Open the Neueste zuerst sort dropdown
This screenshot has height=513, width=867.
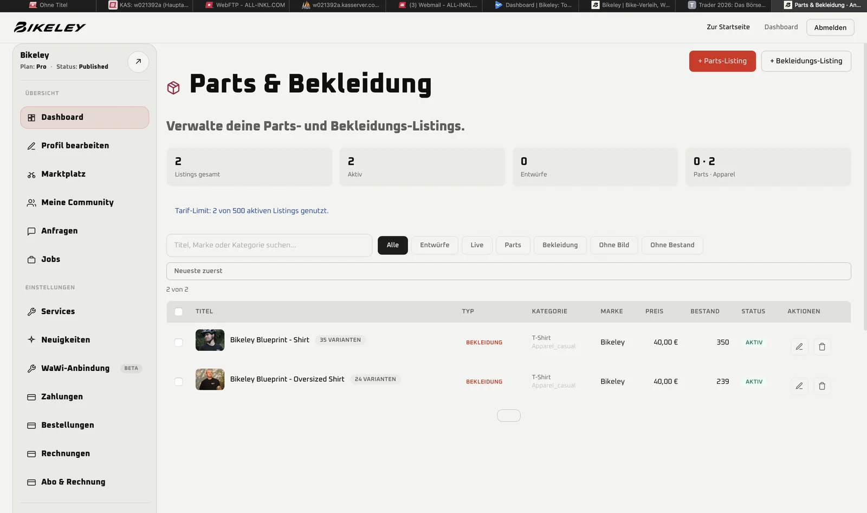[508, 271]
